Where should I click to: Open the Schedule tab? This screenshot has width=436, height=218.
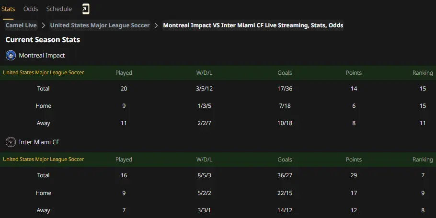[x=59, y=9]
